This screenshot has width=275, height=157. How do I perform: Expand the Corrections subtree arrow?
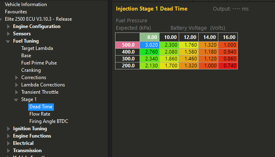pos(16,77)
